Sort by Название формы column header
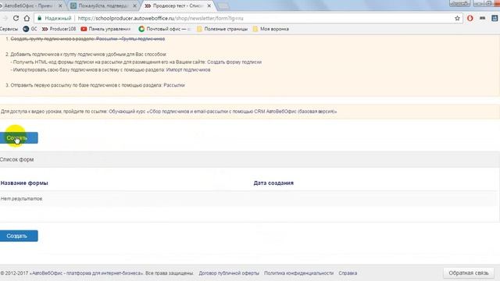The width and height of the screenshot is (500, 281). pos(24,183)
